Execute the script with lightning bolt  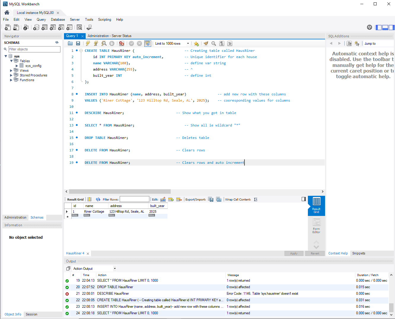pos(88,44)
